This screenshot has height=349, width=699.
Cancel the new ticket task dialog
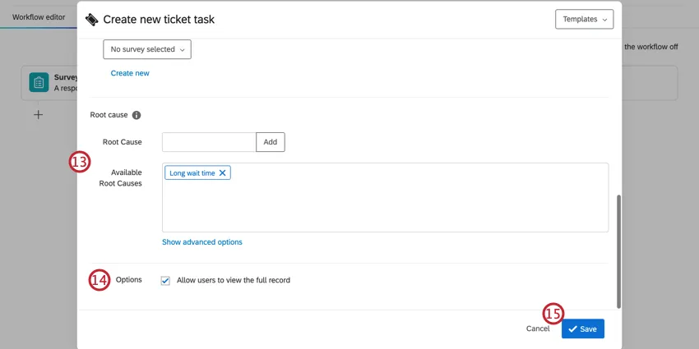(537, 328)
